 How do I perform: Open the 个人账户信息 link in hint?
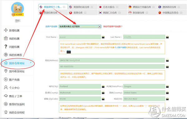[x=120, y=47]
